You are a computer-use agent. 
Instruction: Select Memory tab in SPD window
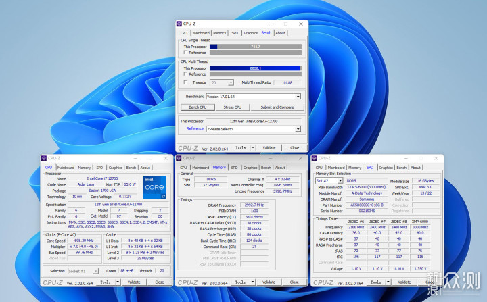(x=354, y=168)
